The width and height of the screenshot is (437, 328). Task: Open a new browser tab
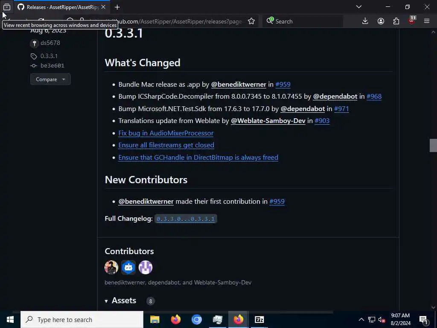click(x=117, y=7)
